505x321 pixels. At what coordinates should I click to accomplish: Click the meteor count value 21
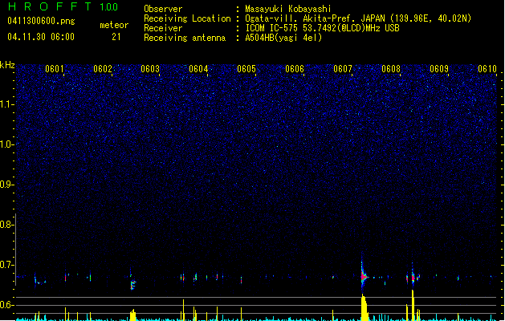[x=116, y=37]
